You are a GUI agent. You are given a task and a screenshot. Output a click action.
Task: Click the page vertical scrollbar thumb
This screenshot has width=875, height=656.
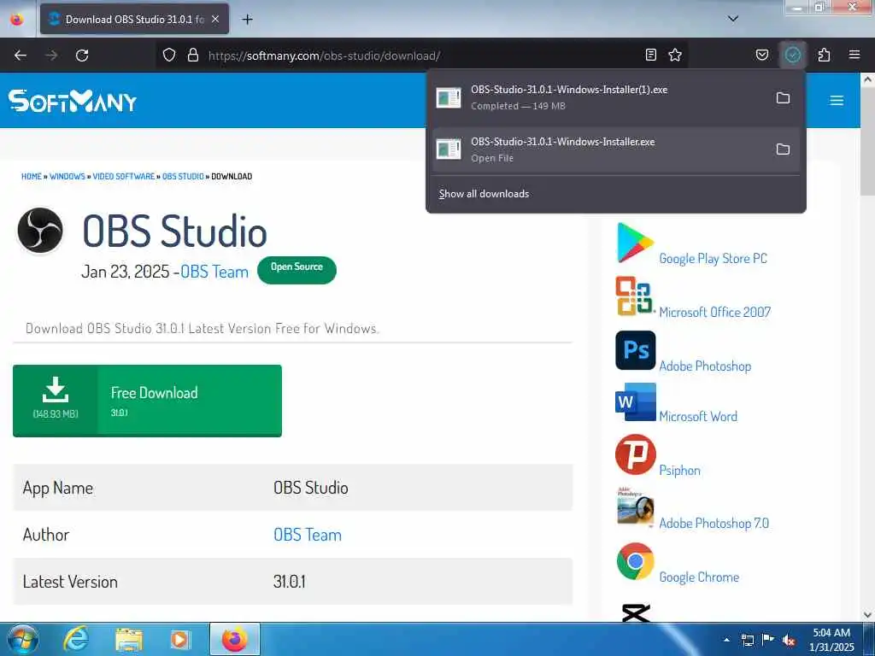[868, 141]
